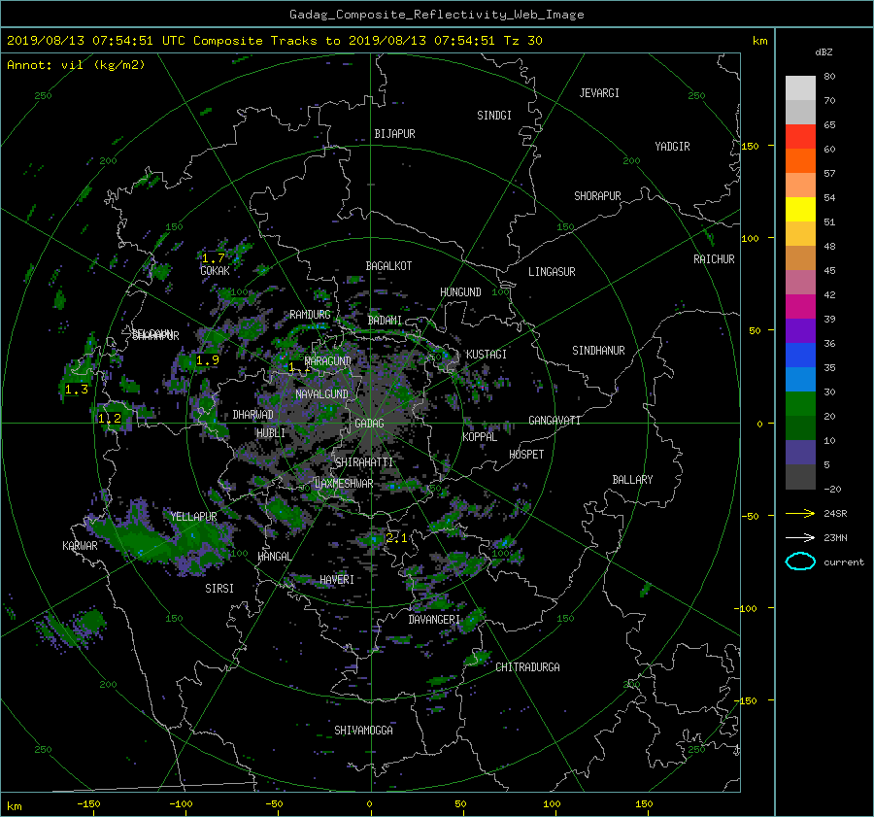
Task: Click the DAVANGERI city label
Action: (434, 620)
